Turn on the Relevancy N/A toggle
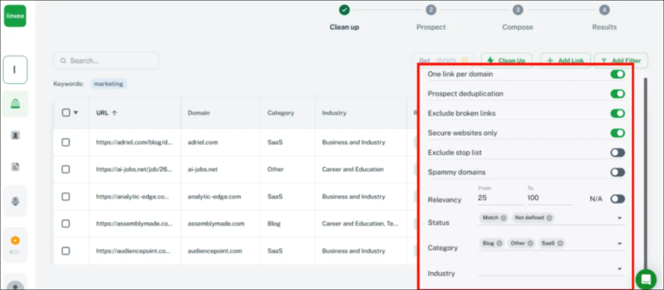This screenshot has width=664, height=290. pyautogui.click(x=618, y=199)
